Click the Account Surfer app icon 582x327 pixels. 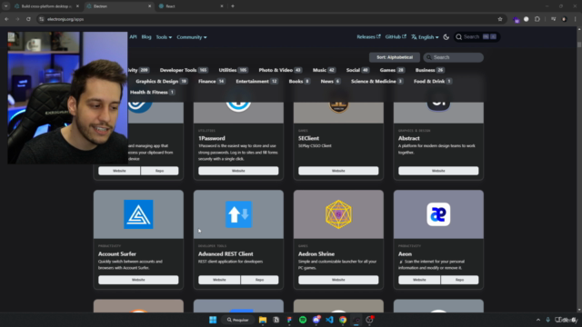pyautogui.click(x=138, y=214)
